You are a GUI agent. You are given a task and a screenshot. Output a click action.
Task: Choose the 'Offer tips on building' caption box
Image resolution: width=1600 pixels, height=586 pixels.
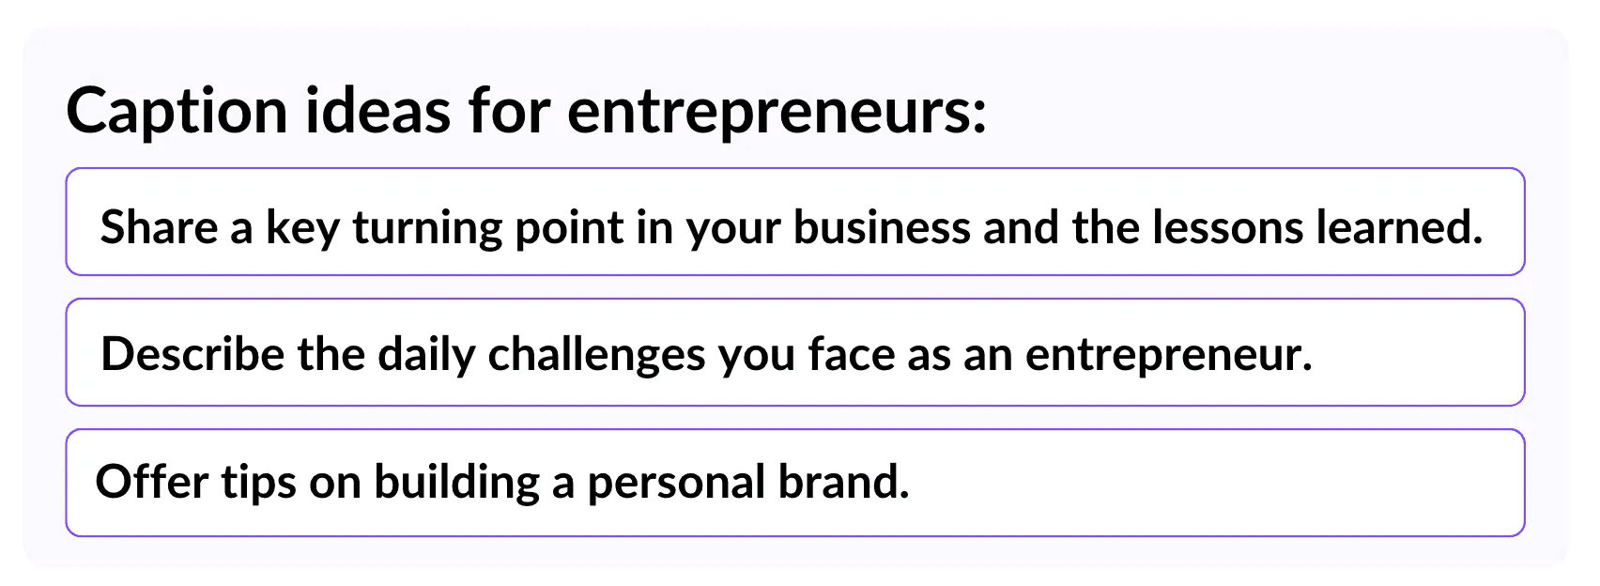coord(794,483)
